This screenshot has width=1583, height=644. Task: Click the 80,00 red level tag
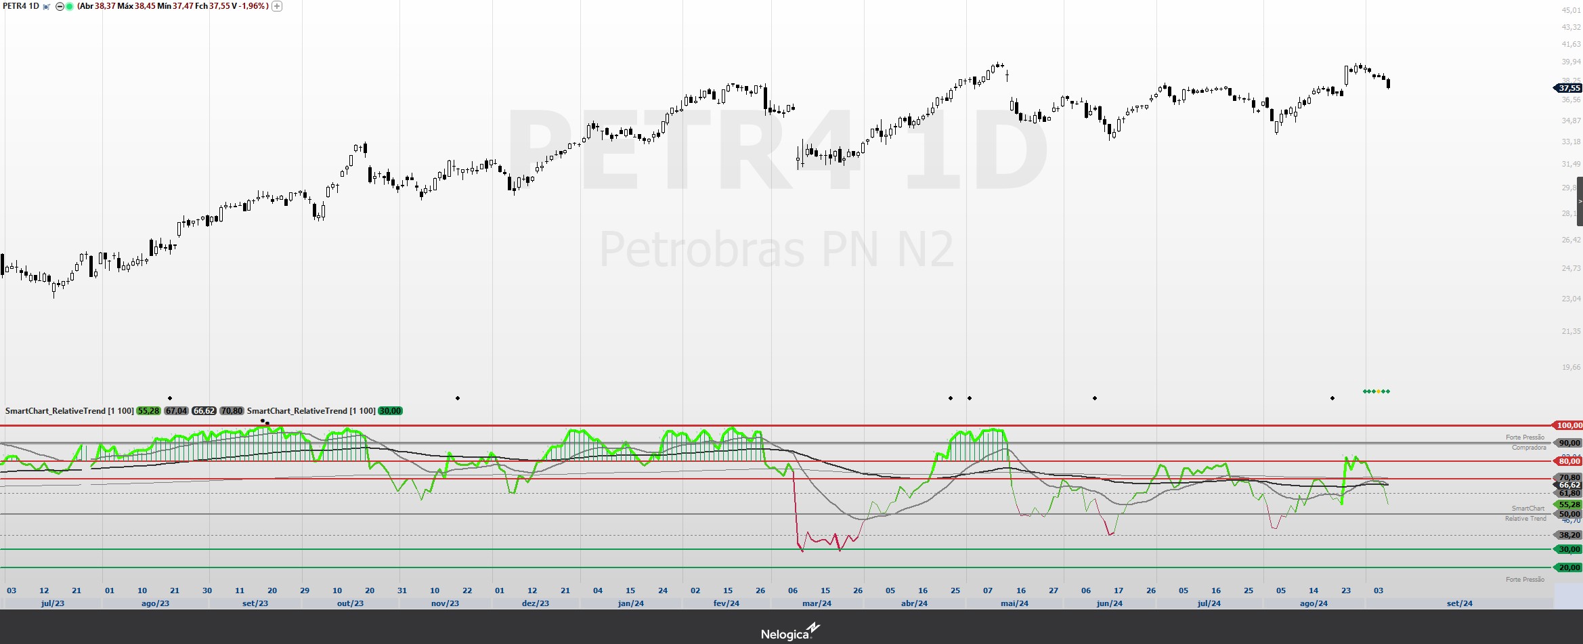[1567, 461]
